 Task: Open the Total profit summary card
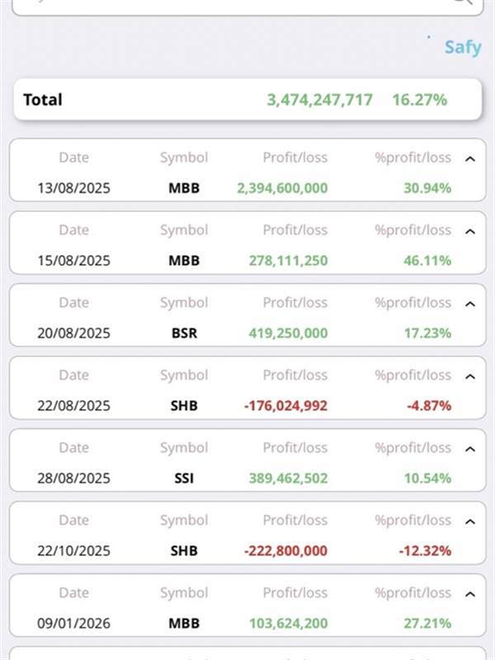coord(247,100)
